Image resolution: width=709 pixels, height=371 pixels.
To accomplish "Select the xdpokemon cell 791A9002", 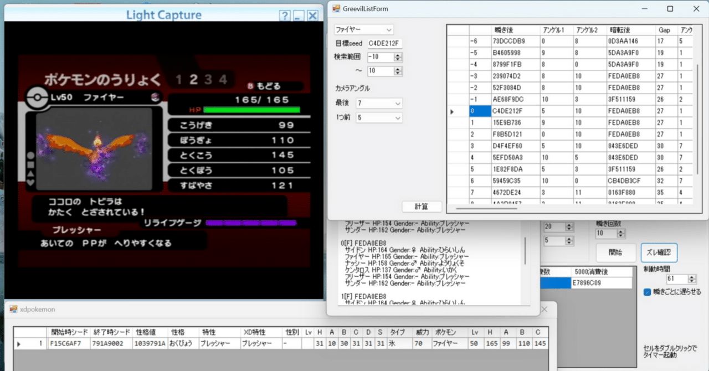I will pyautogui.click(x=112, y=343).
